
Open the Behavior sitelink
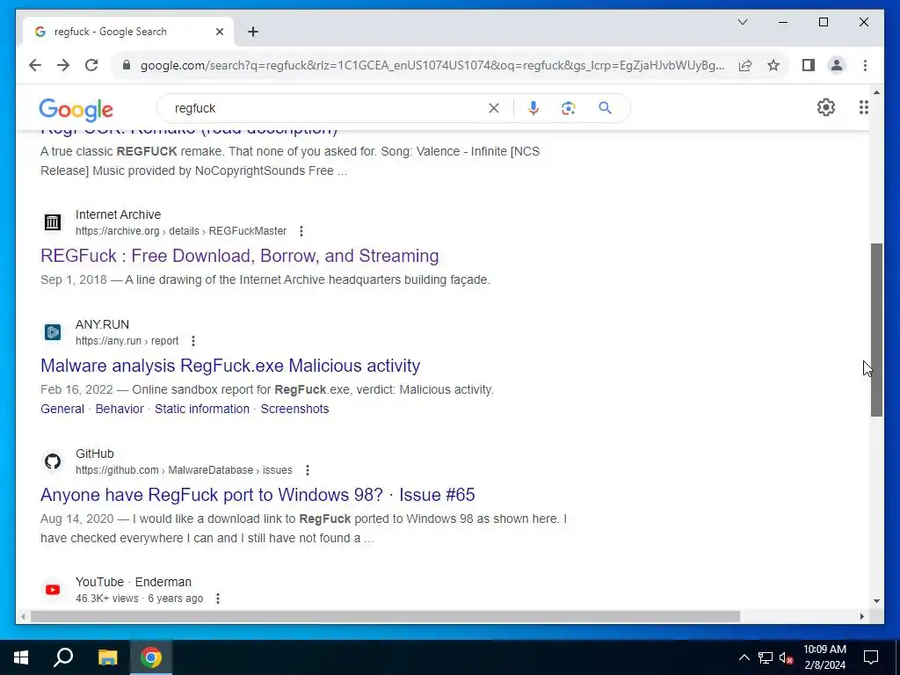pyautogui.click(x=120, y=410)
